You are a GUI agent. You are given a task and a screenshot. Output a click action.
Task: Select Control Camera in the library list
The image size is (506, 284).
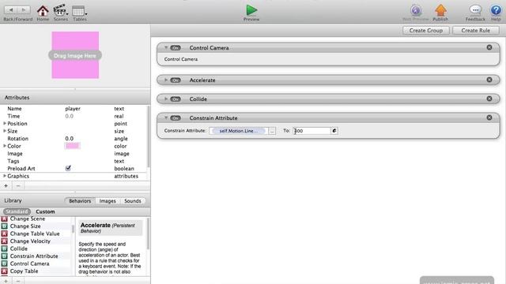pos(29,263)
